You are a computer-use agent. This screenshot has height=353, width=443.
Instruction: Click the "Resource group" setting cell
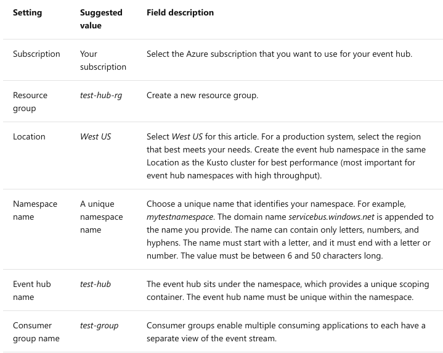(30, 102)
